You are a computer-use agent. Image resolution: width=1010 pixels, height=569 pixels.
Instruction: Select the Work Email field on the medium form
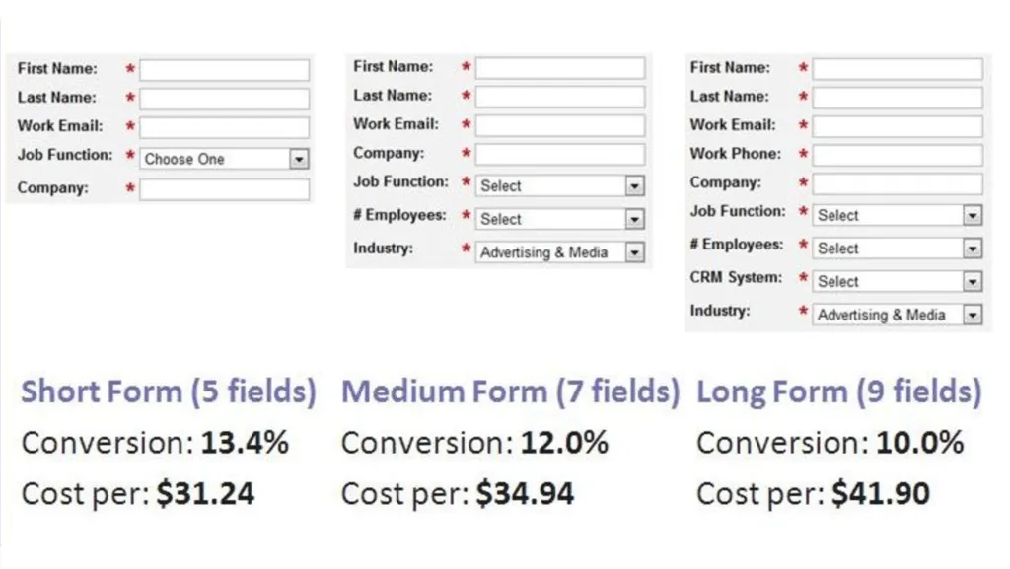click(559, 124)
